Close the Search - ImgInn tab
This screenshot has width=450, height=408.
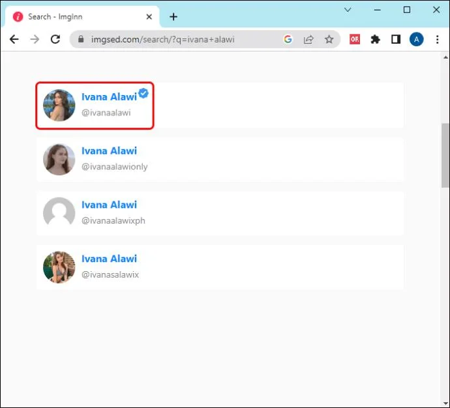pos(149,17)
